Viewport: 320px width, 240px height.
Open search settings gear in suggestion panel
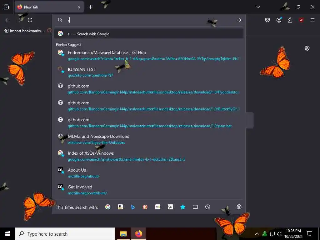(x=239, y=207)
